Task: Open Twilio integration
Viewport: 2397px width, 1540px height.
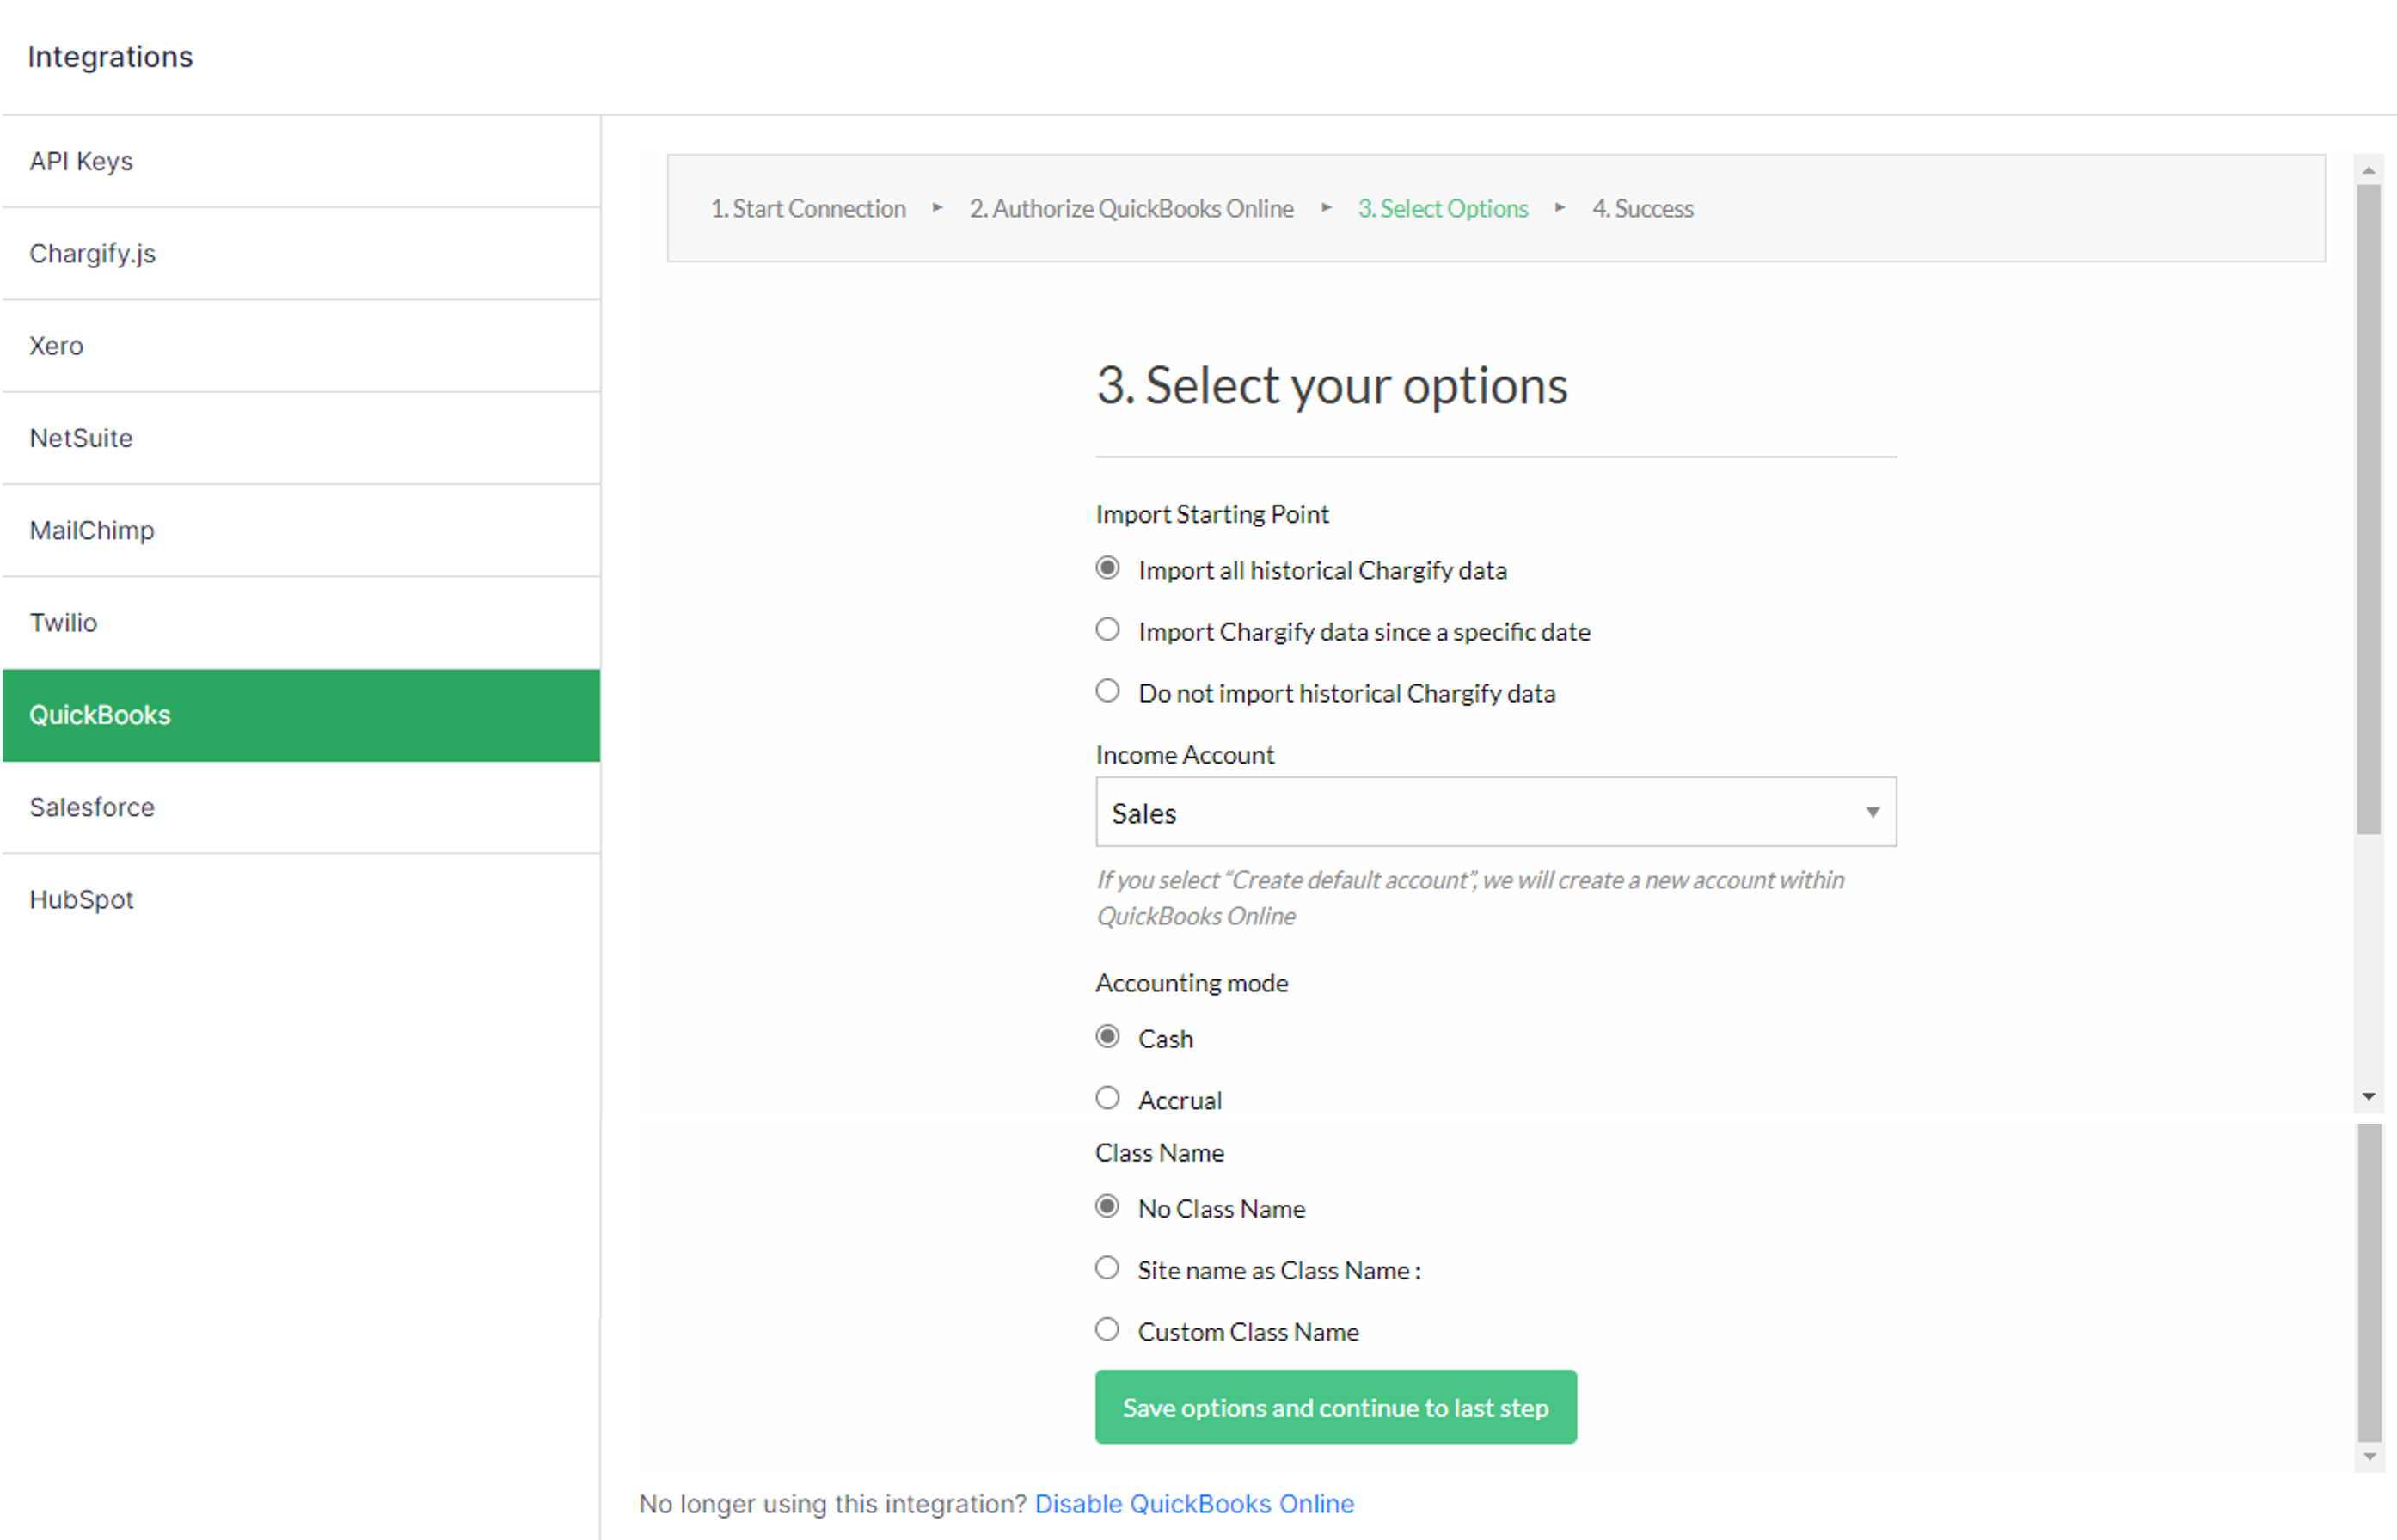Action: (x=301, y=623)
